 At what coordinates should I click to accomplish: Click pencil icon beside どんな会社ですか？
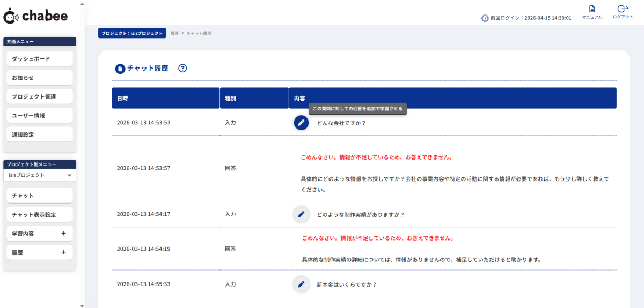click(301, 123)
